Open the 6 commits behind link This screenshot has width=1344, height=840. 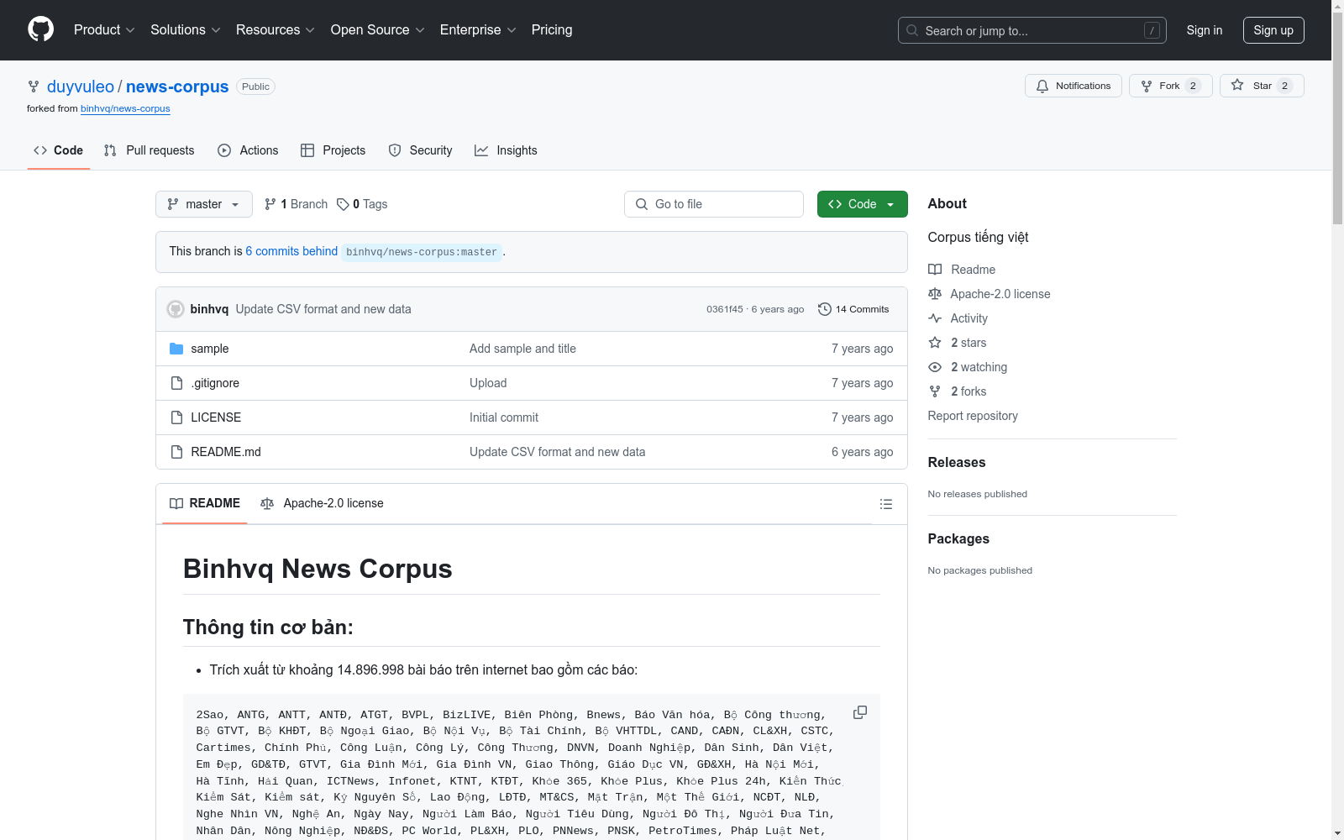[291, 251]
